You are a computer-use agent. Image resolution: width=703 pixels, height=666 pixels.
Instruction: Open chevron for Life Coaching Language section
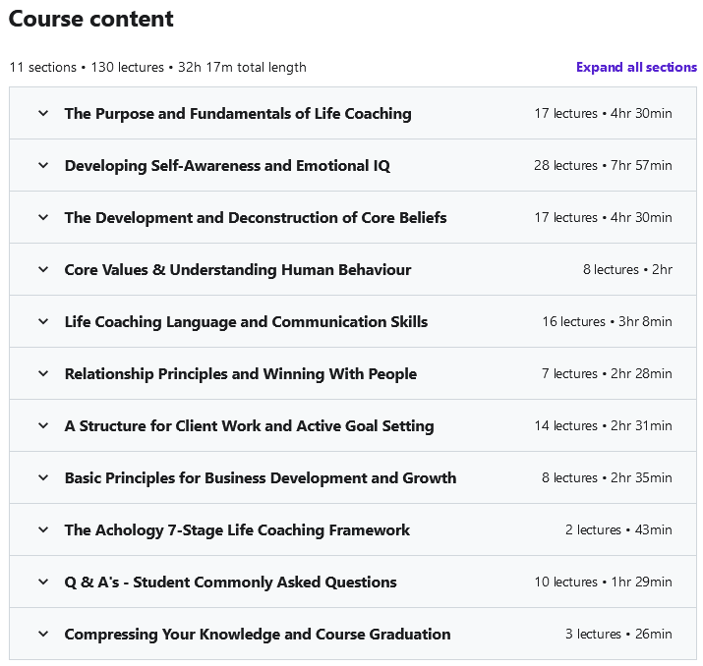pyautogui.click(x=43, y=321)
